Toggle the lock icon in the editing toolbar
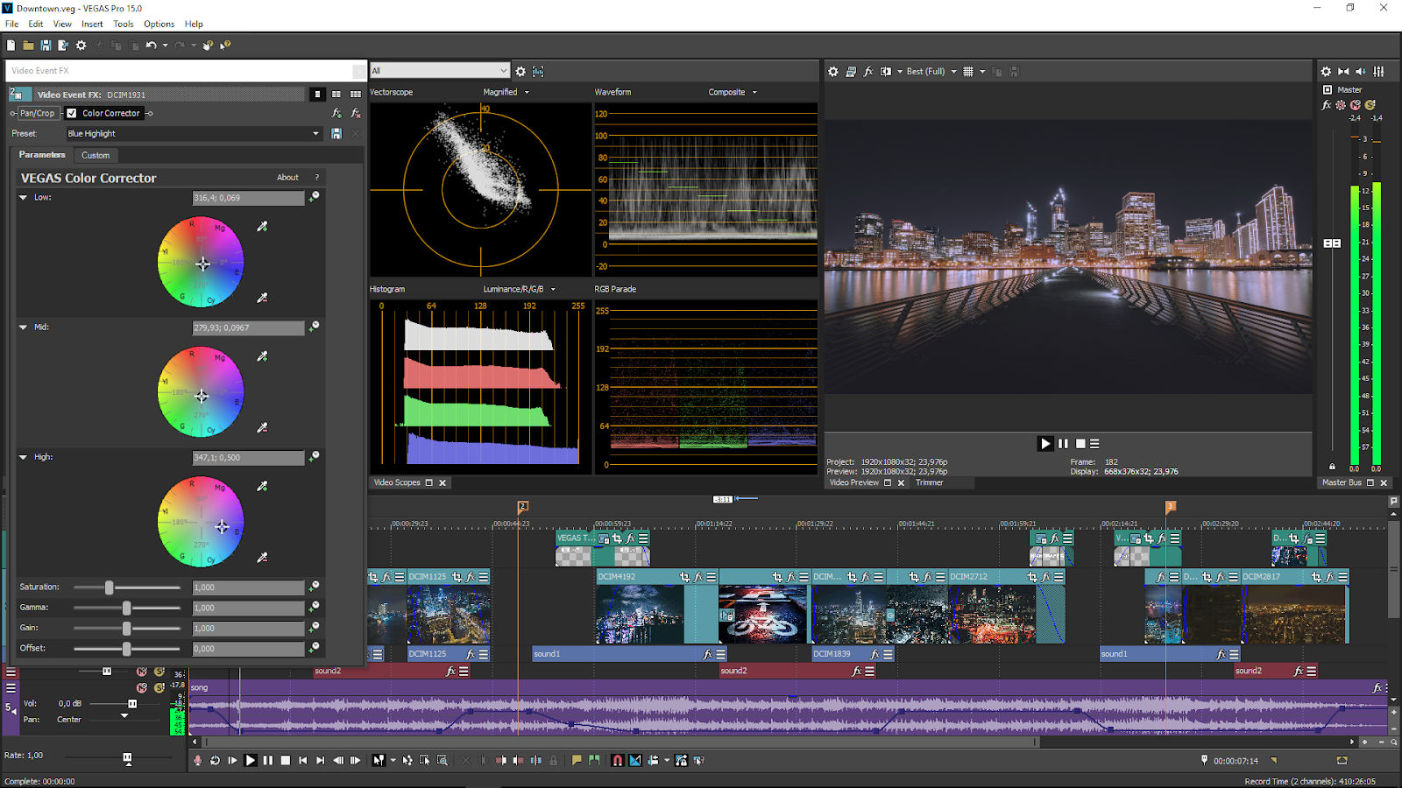This screenshot has width=1402, height=788. pyautogui.click(x=553, y=760)
